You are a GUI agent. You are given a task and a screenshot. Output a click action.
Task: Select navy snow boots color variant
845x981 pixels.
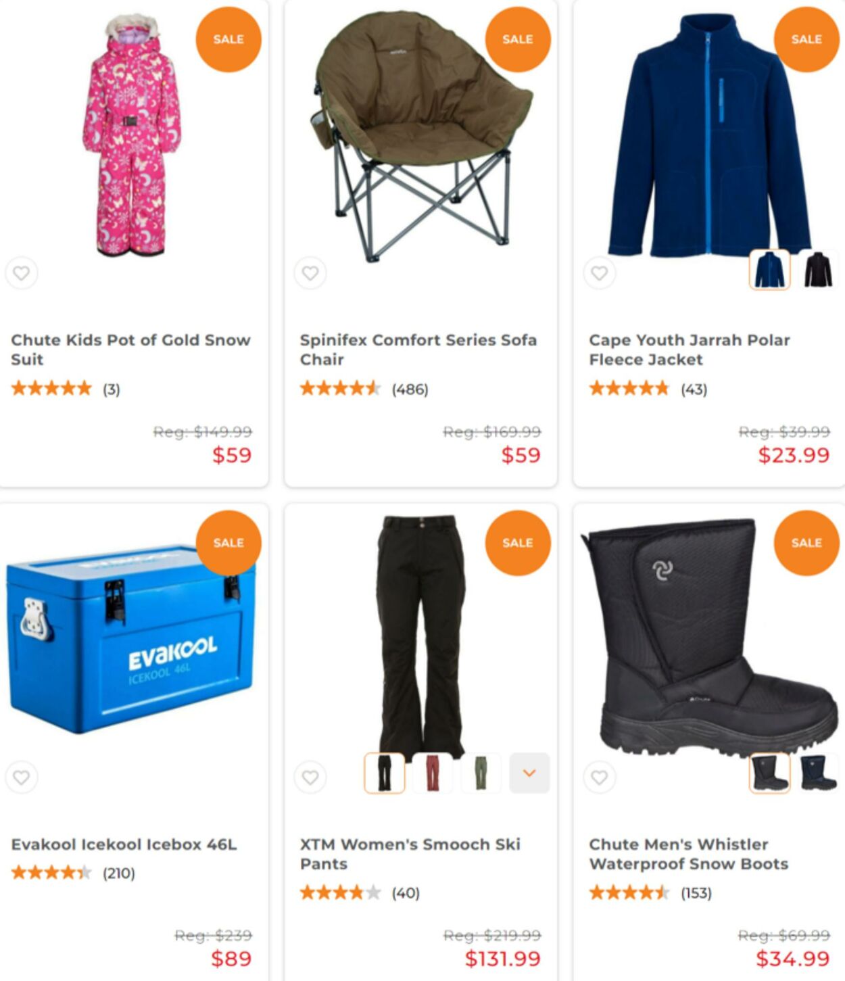pyautogui.click(x=818, y=773)
